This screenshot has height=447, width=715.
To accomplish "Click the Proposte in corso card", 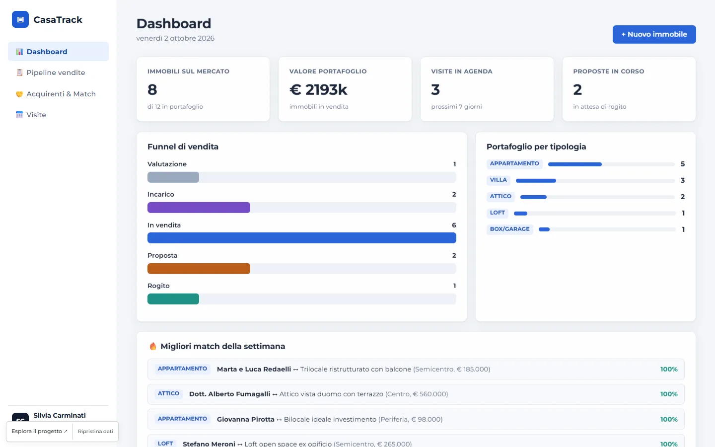I will pyautogui.click(x=629, y=89).
